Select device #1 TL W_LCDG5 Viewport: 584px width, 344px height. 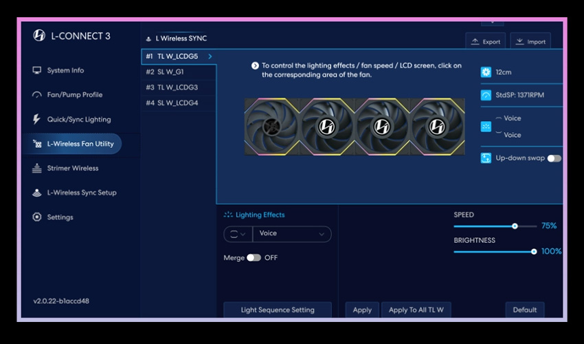(x=179, y=56)
